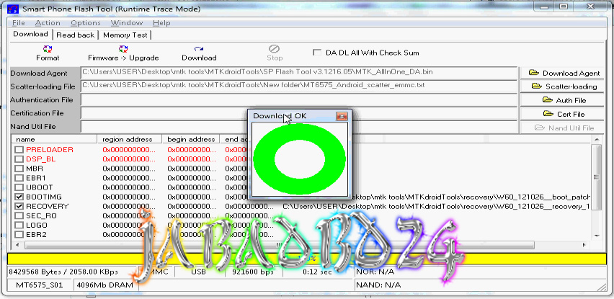
Task: Open the Help menu
Action: [x=161, y=23]
